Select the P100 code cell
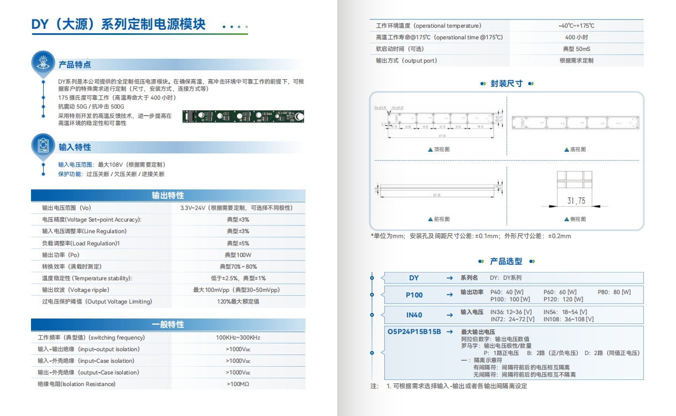The width and height of the screenshot is (676, 416). (x=414, y=295)
